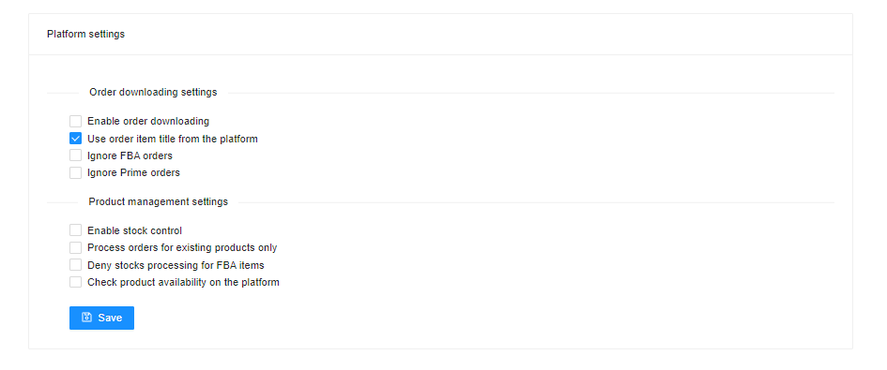The height and width of the screenshot is (370, 887).
Task: Uncheck Use order item title checkbox
Action: (75, 139)
